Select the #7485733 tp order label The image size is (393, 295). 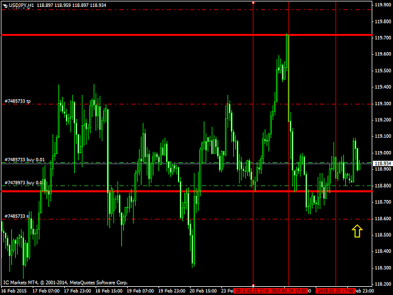[x=18, y=101]
